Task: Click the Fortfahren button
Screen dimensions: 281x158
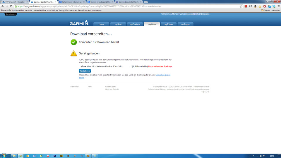Action: click(x=85, y=71)
